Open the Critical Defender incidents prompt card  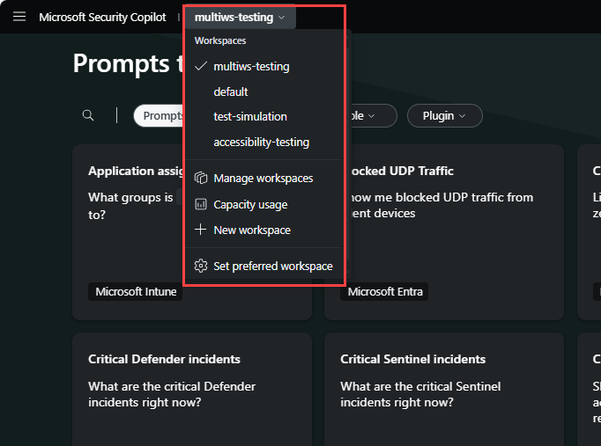tap(191, 387)
